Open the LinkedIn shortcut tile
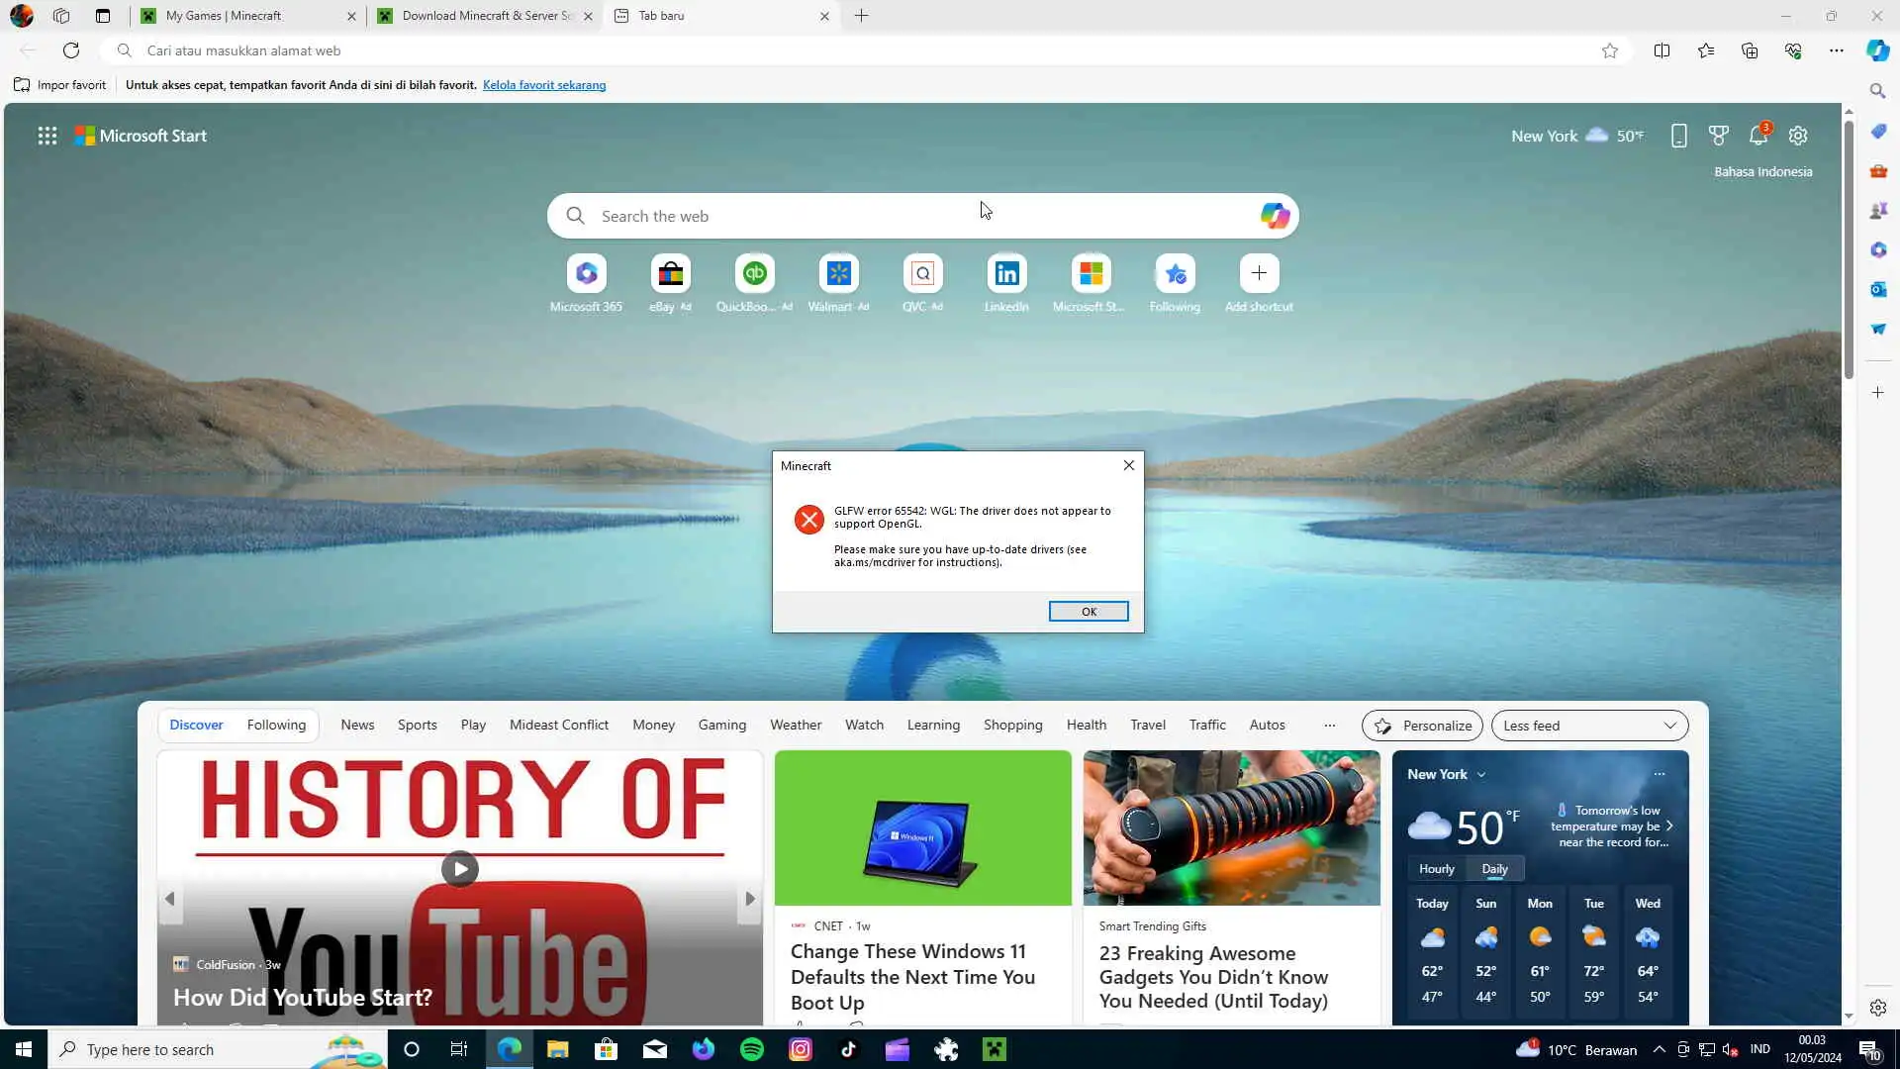 coord(1006,274)
